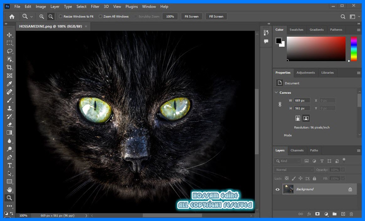Switch to the Adjustments tab
365x221 pixels.
tap(306, 73)
